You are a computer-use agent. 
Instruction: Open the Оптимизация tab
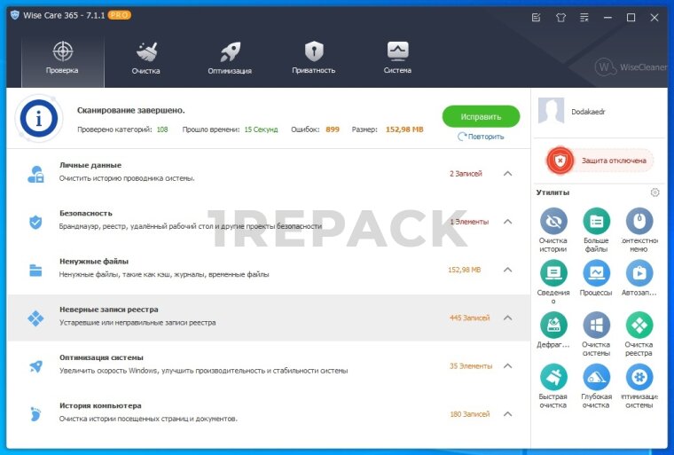230,58
